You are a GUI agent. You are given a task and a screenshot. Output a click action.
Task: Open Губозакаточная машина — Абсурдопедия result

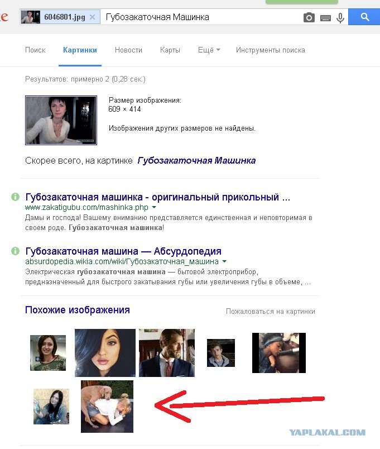coord(123,251)
